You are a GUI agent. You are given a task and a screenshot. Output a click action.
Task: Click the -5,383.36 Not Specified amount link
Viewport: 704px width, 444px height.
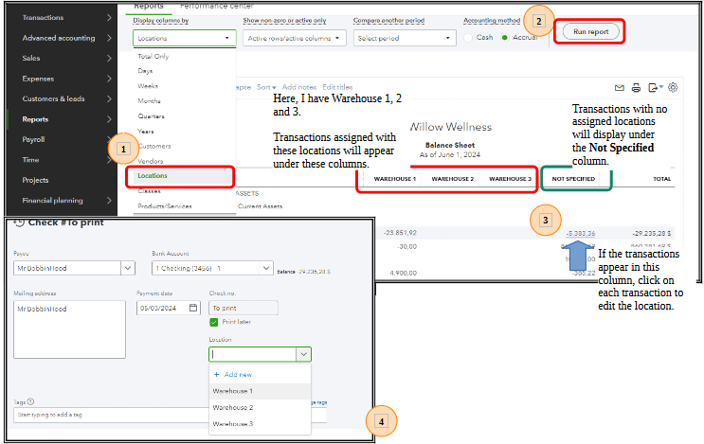coord(581,233)
